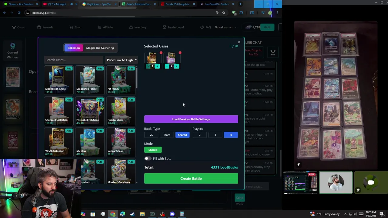
Task: Remove first selected case with red X
Action: pyautogui.click(x=161, y=53)
